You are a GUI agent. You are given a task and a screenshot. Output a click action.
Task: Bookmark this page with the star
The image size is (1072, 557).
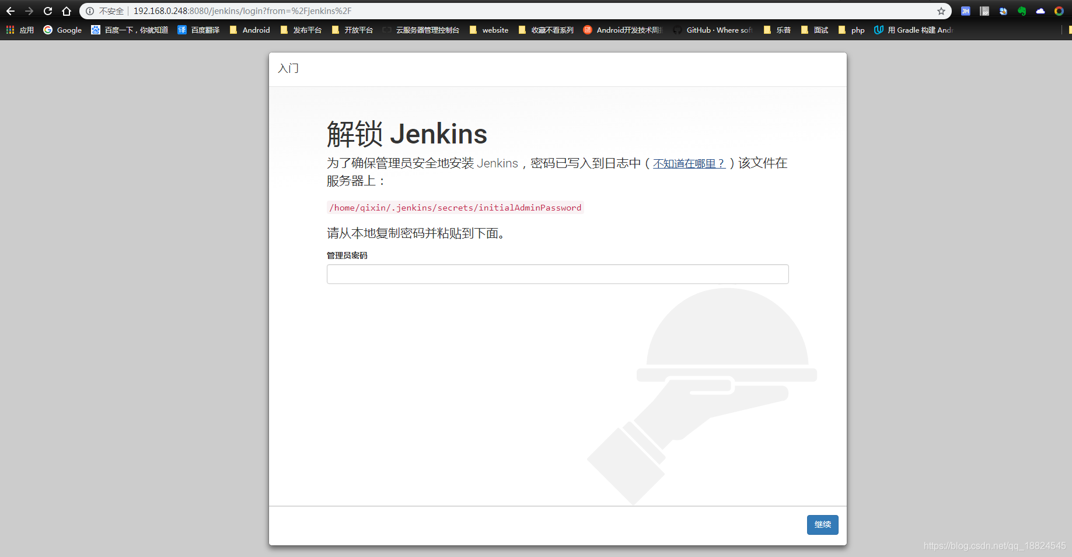[x=941, y=11]
